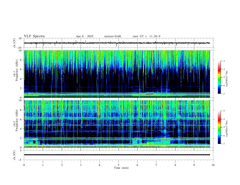Click time axis tick label "8"

(x=175, y=165)
